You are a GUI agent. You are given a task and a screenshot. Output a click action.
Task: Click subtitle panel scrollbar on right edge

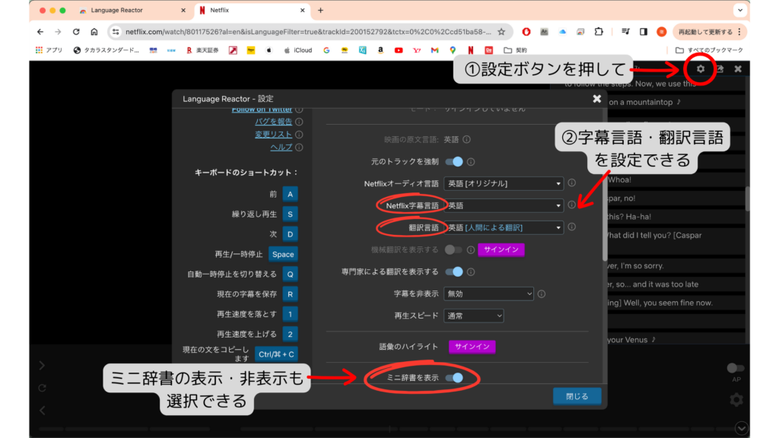point(747,198)
